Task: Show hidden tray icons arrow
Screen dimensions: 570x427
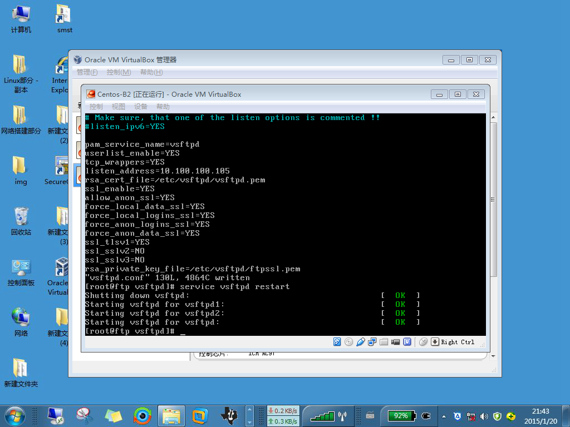Action: pos(444,416)
